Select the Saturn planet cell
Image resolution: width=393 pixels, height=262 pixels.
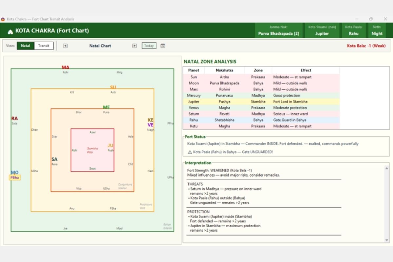(194, 114)
